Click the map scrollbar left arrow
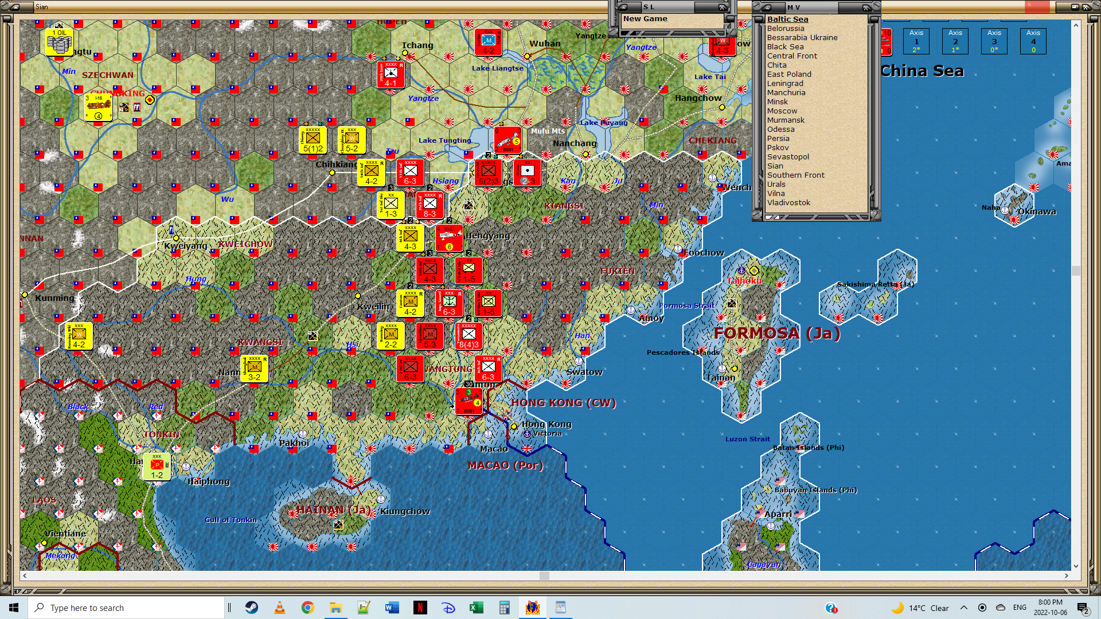The image size is (1101, 619). [x=24, y=575]
